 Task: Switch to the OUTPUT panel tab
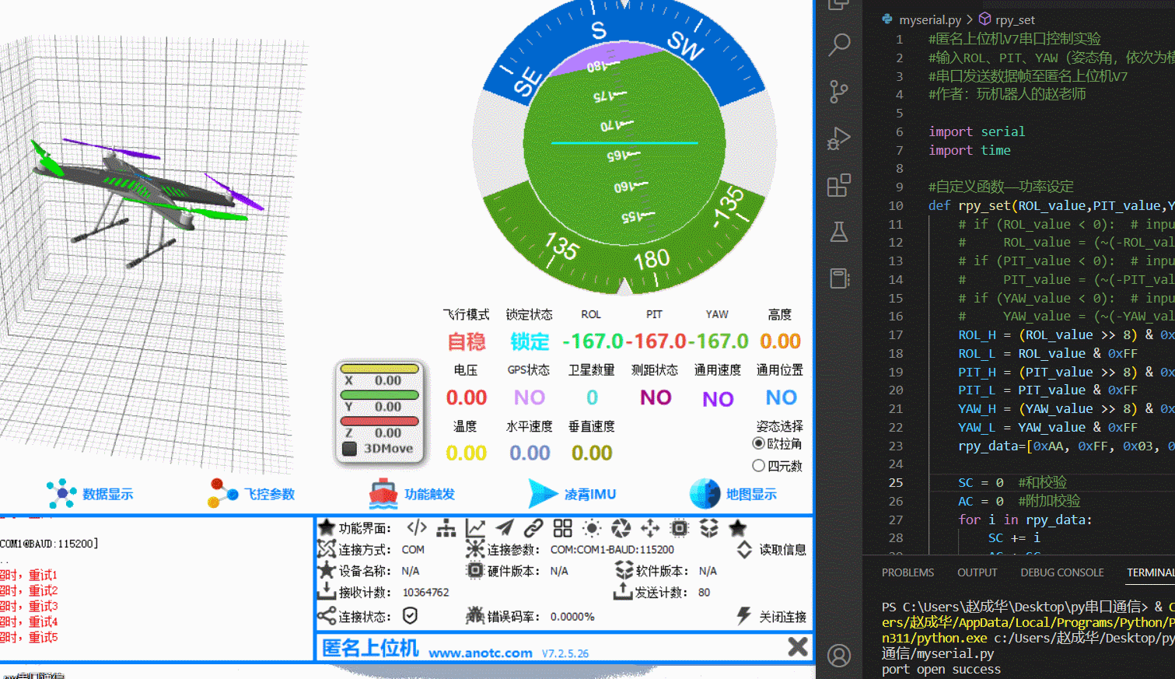[977, 572]
